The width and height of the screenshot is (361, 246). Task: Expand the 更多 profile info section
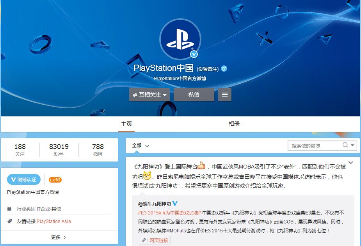point(59,237)
